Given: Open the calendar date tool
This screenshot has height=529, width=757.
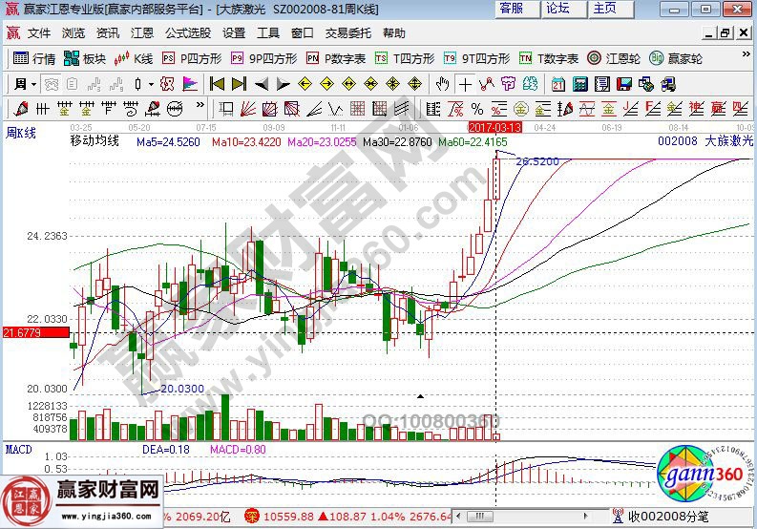Looking at the screenshot, I should [559, 83].
